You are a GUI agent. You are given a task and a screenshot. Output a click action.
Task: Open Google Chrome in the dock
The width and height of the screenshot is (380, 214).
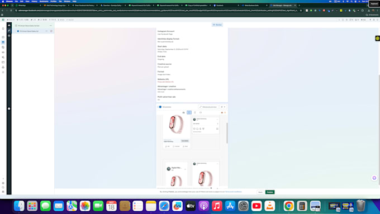(x=289, y=206)
